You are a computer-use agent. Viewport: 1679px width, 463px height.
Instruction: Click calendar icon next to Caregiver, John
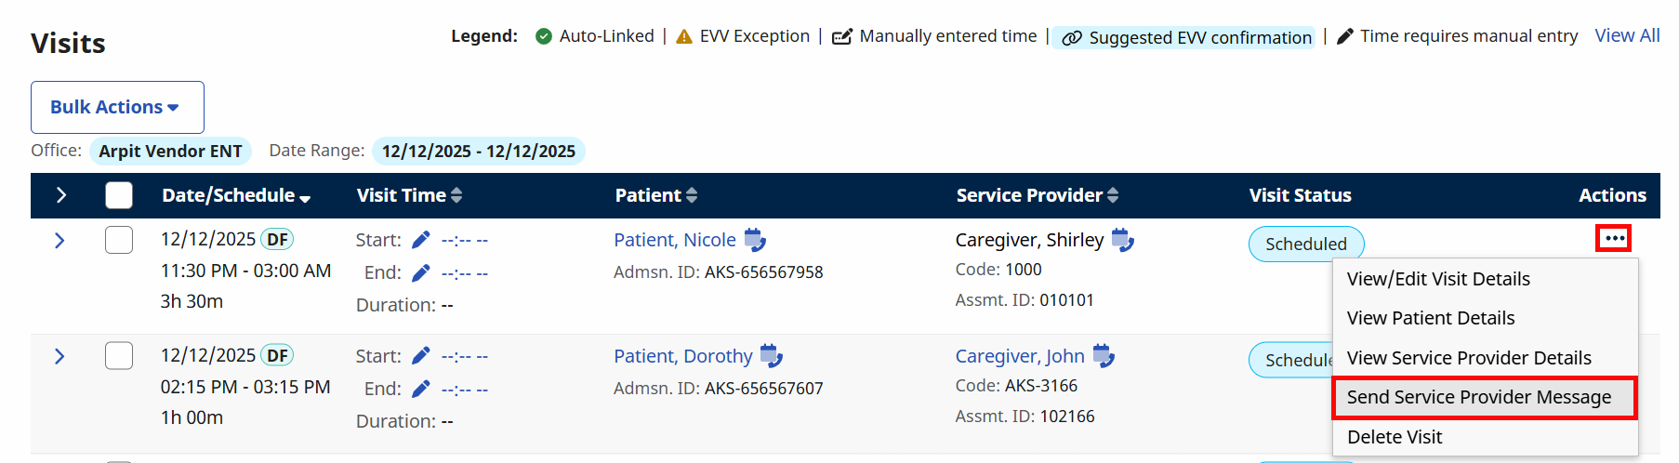click(x=1104, y=356)
